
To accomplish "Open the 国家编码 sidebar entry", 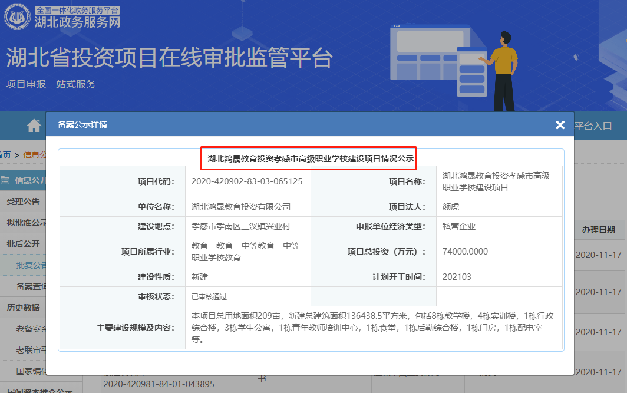I will click(31, 371).
